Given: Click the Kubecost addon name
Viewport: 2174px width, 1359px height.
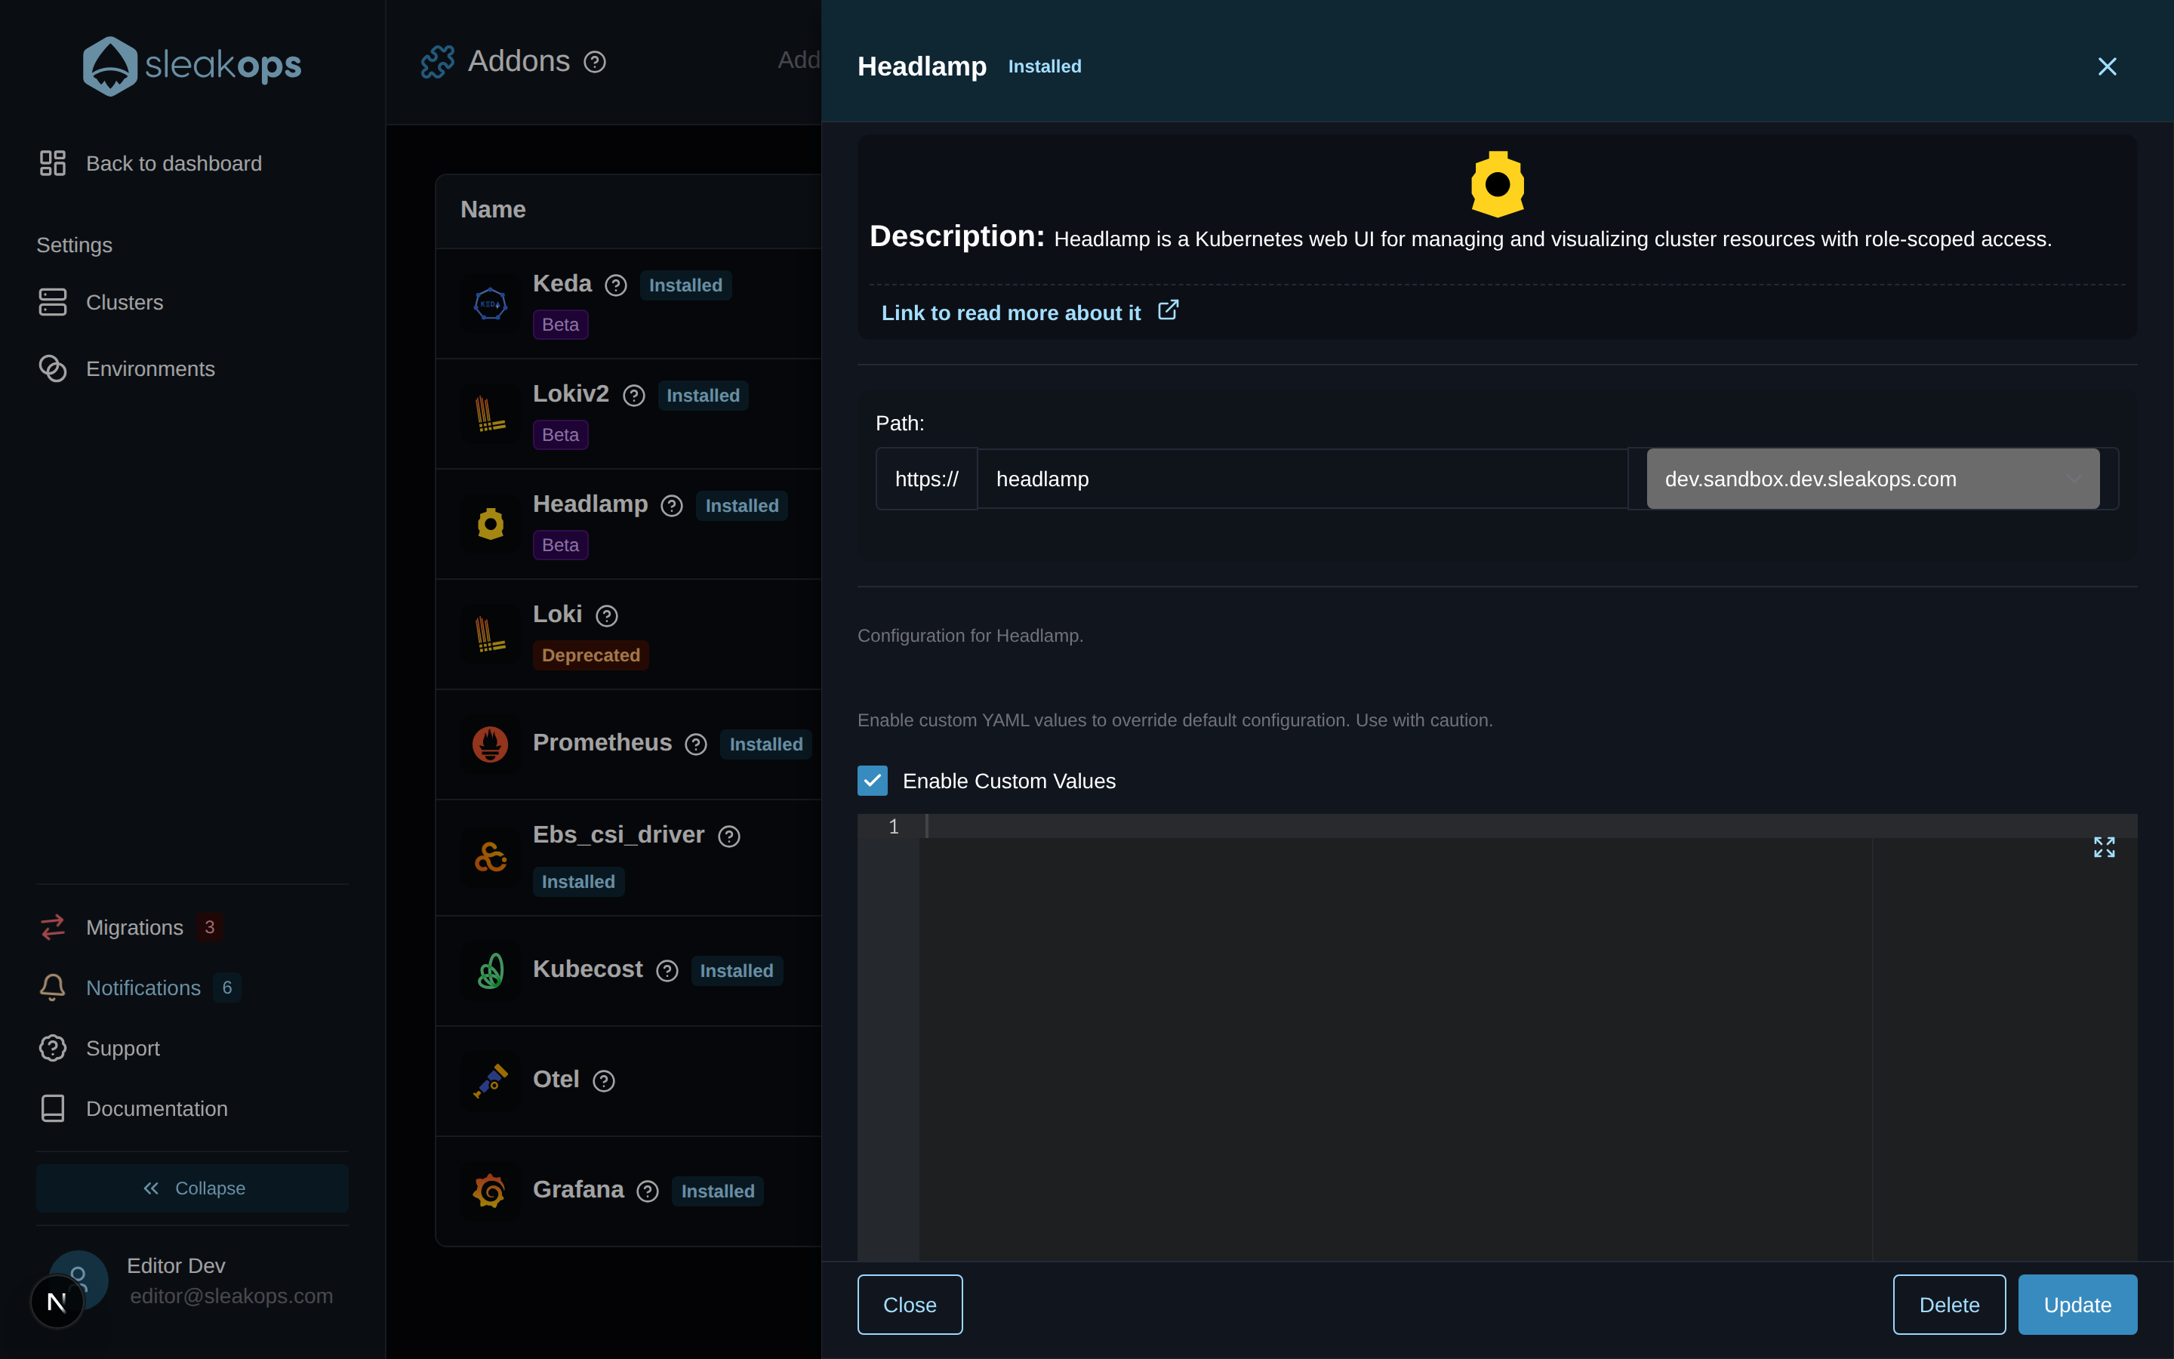Looking at the screenshot, I should pos(587,969).
